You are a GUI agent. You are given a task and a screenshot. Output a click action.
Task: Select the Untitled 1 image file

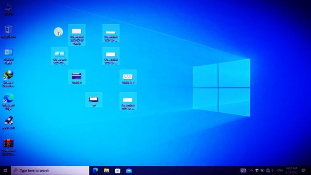pos(128,77)
